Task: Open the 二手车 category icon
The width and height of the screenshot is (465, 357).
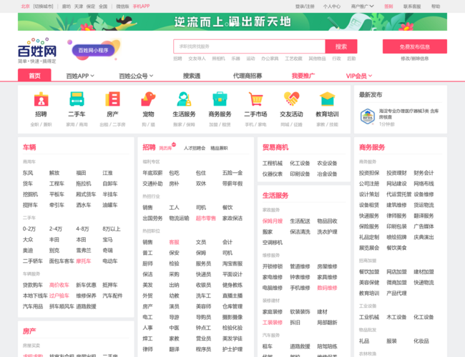Action: pyautogui.click(x=77, y=99)
